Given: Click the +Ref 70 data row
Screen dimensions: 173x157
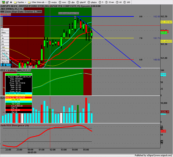Looking at the screenshot, I should (x=19, y=108).
